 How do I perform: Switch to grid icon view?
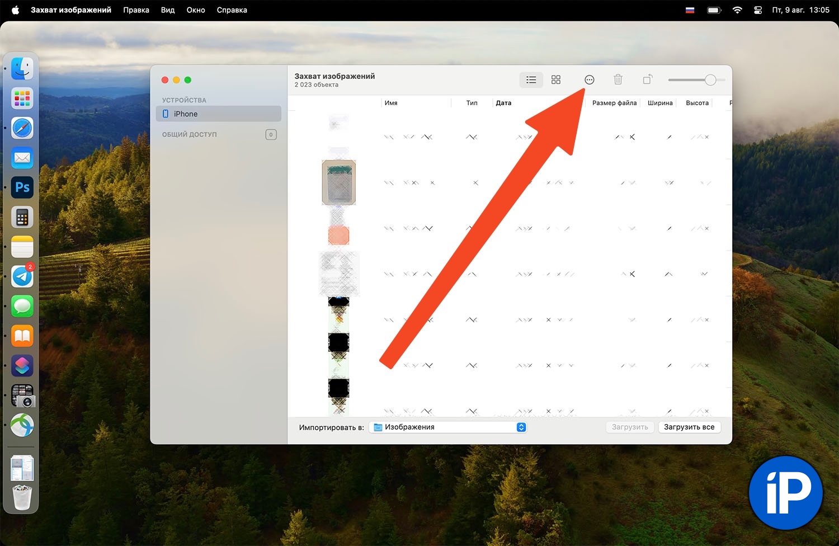[556, 79]
